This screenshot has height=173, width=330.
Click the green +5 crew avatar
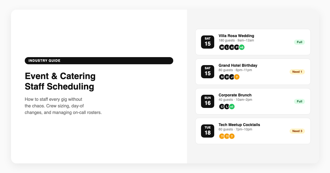tap(242, 47)
